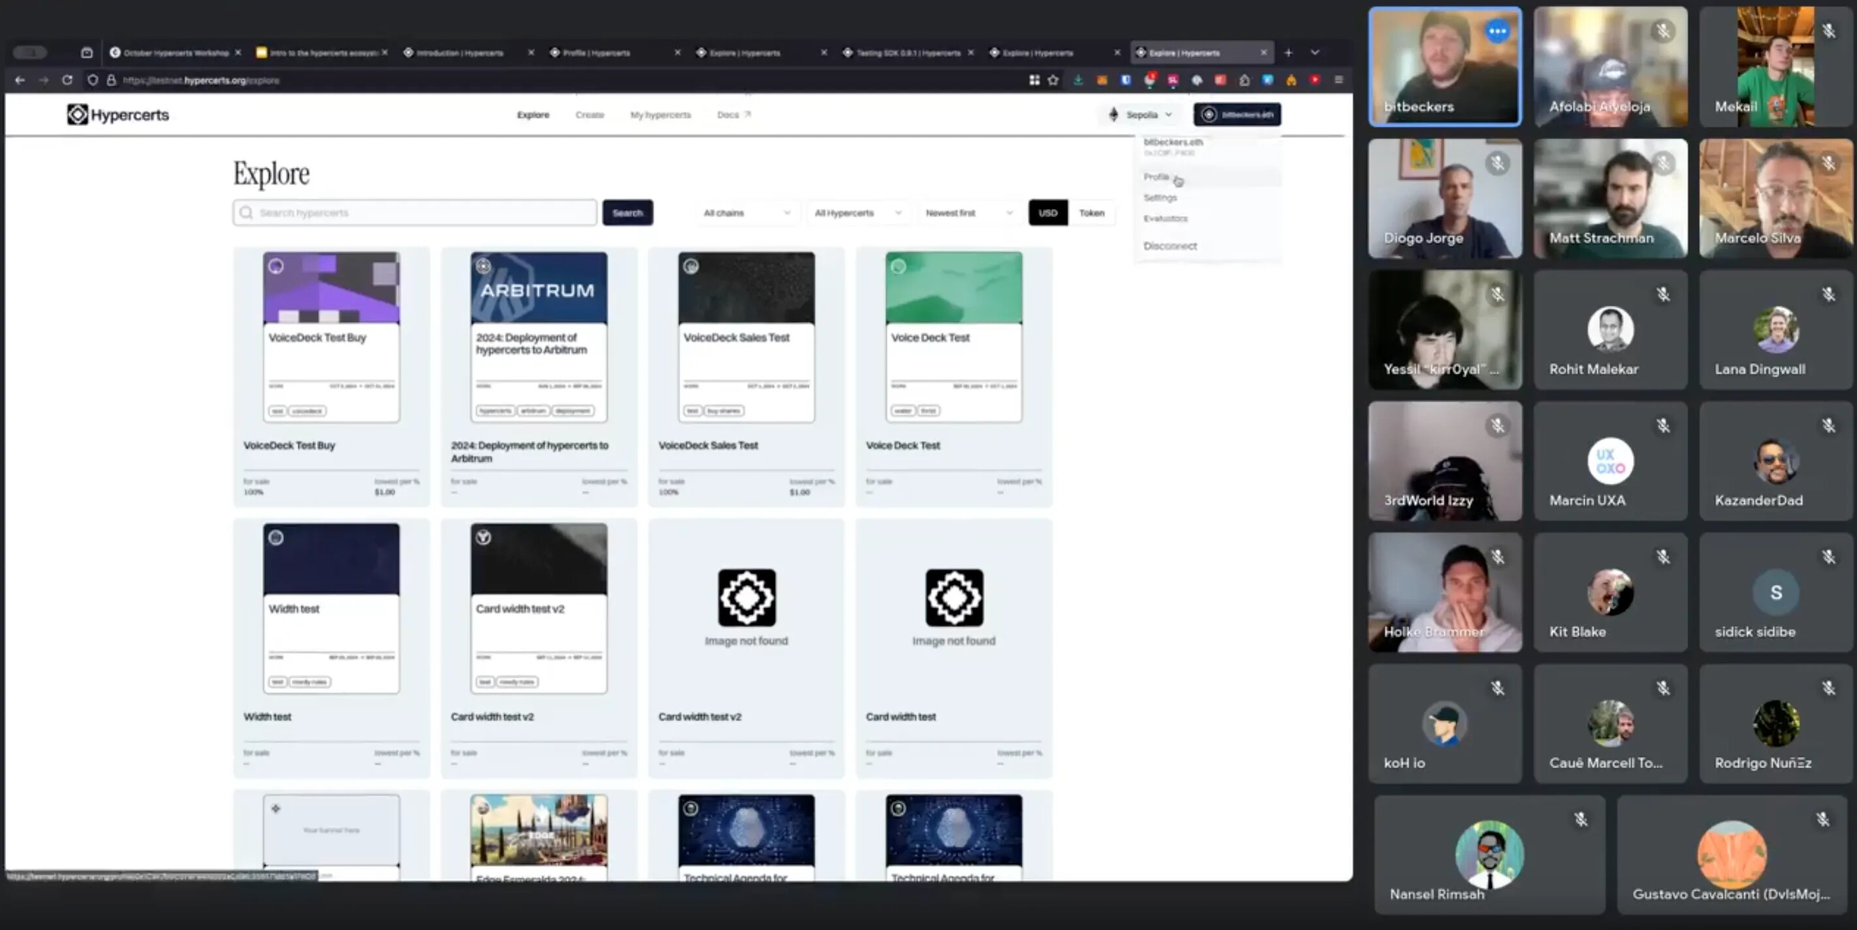Open the browser hamburger menu
Image resolution: width=1857 pixels, height=930 pixels.
[1339, 80]
